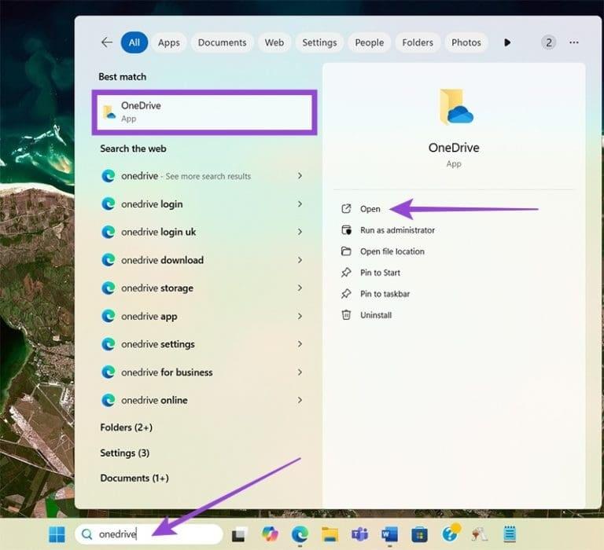This screenshot has height=550, width=604.
Task: Switch to the Documents filter tab
Action: click(222, 42)
